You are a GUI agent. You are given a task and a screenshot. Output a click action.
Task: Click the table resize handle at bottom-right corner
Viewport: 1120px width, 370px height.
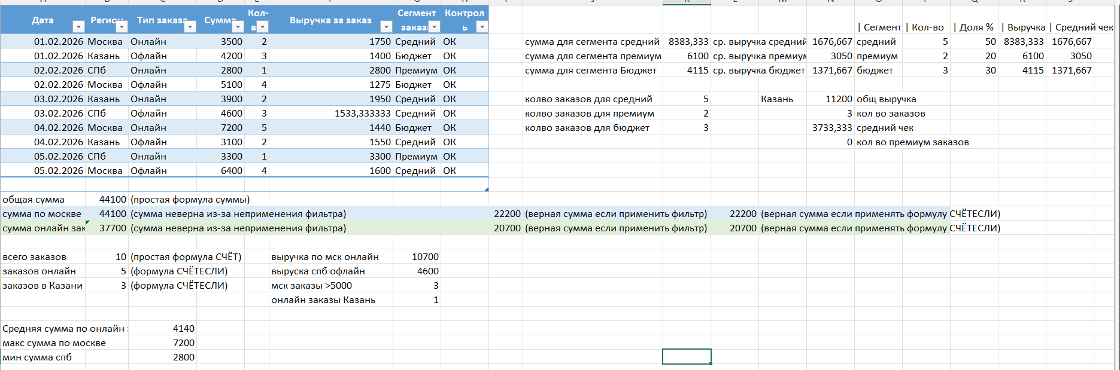click(x=487, y=189)
